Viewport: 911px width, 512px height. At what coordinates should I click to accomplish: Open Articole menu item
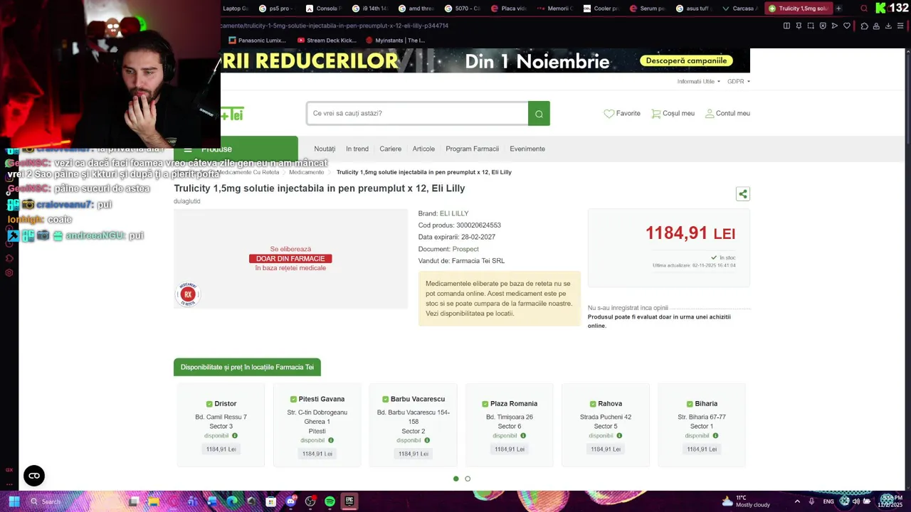point(423,149)
